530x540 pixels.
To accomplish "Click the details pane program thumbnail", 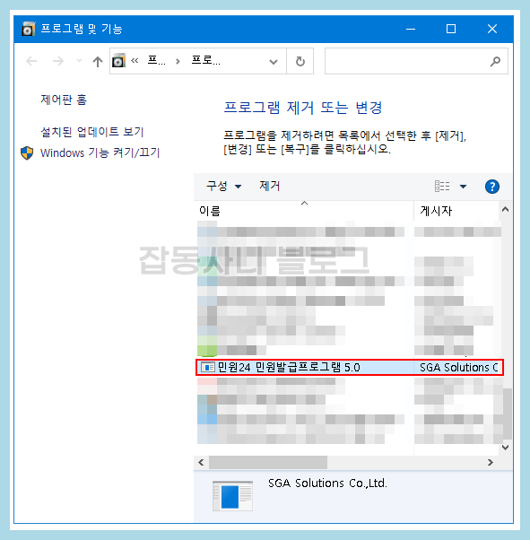I will coord(233,496).
